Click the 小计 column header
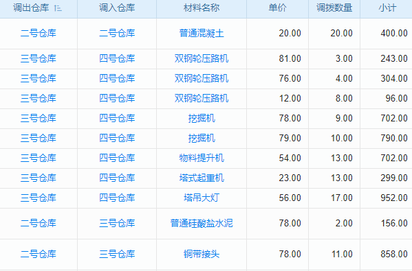Viewport: 412px width, 271px height. tap(387, 8)
